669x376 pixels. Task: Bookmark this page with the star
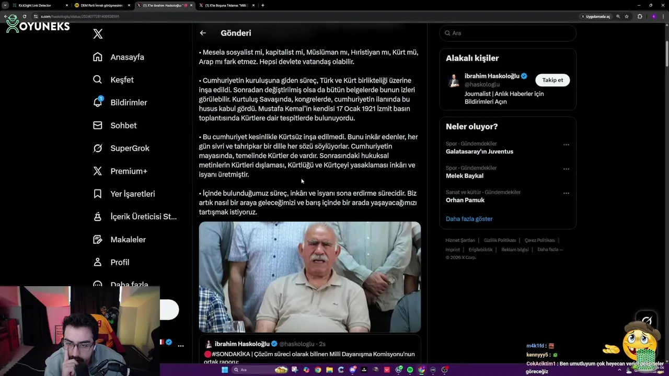click(x=627, y=16)
